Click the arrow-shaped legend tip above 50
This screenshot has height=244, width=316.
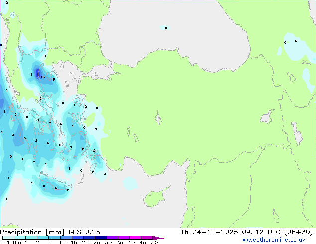(158, 238)
